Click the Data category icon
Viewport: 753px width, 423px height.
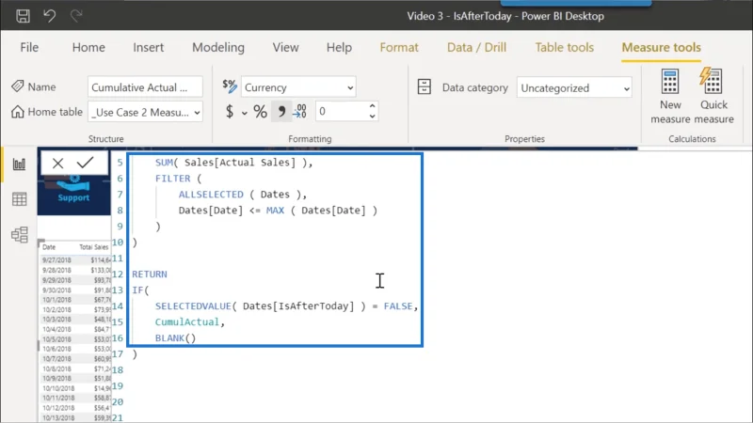click(425, 86)
